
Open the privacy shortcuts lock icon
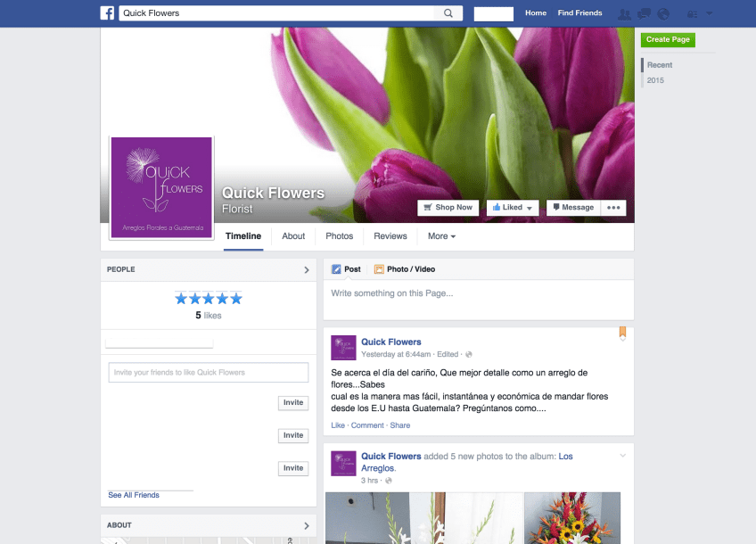(692, 13)
